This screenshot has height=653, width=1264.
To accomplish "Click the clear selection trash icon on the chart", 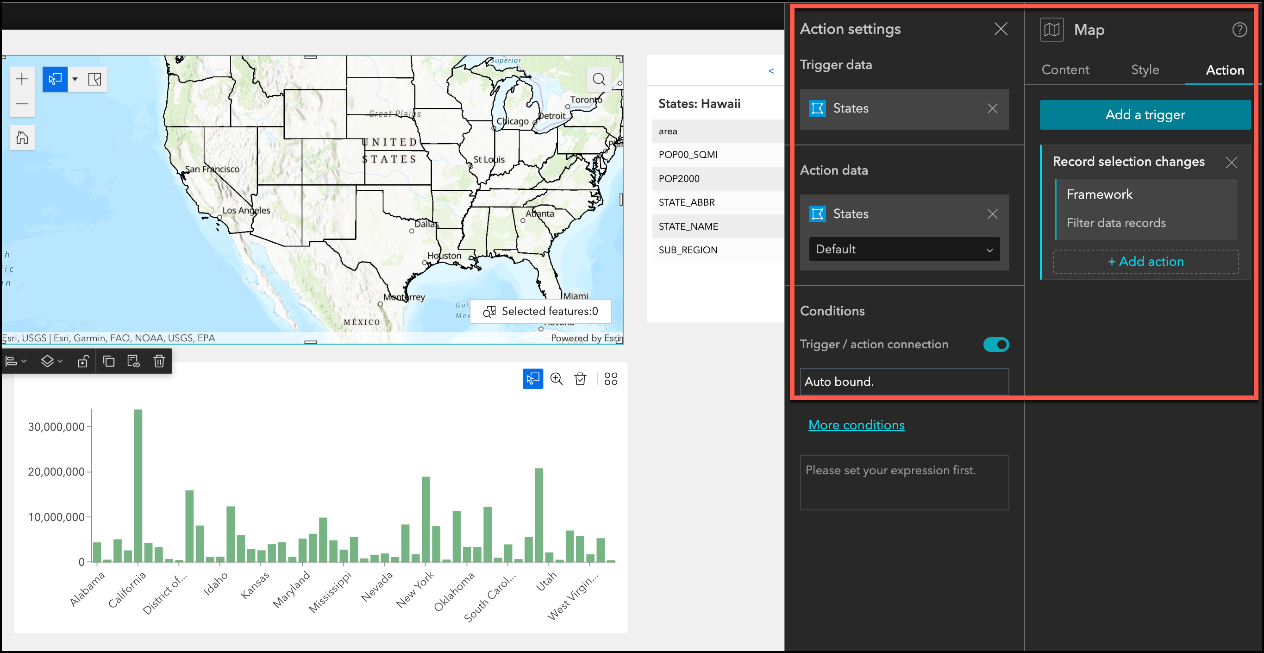I will 581,378.
